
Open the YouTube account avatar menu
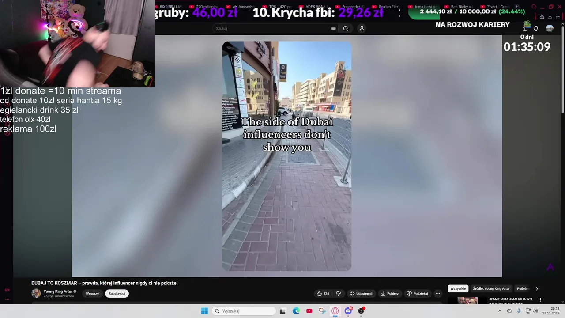tap(550, 28)
